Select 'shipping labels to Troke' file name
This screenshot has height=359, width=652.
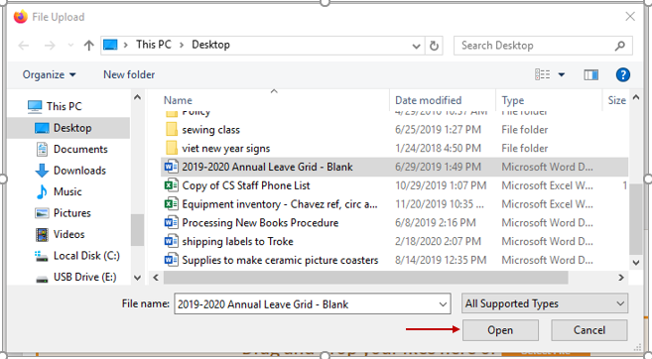pos(237,241)
